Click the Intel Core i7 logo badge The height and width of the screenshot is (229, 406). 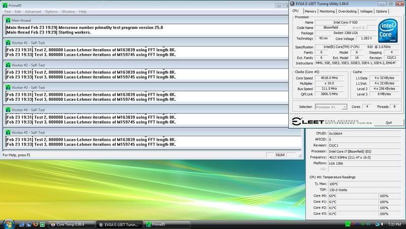click(x=388, y=31)
